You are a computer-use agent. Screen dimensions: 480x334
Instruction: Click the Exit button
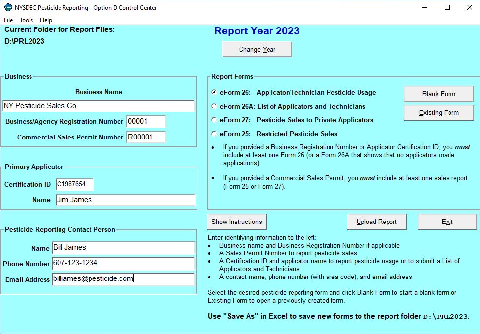point(447,222)
